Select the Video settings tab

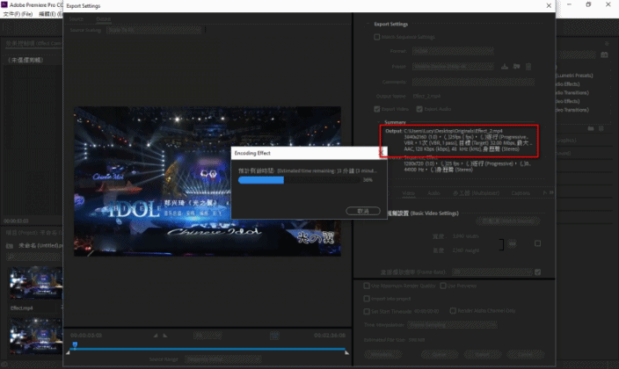click(409, 193)
